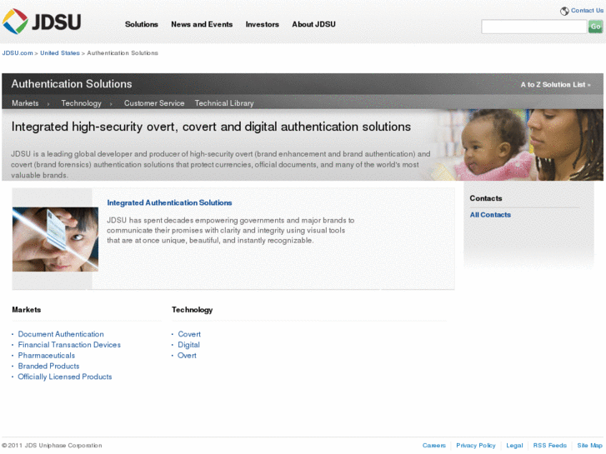Click the Contacts sidebar heading

click(486, 198)
